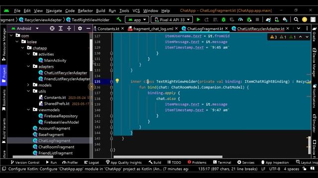Toggle the Emulator side panel

(314, 123)
